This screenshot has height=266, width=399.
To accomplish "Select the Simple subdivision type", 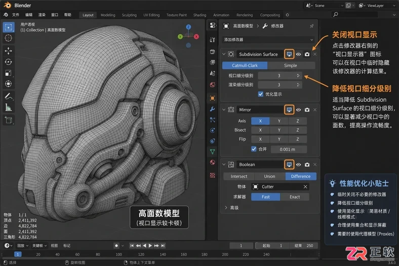I will [x=291, y=65].
